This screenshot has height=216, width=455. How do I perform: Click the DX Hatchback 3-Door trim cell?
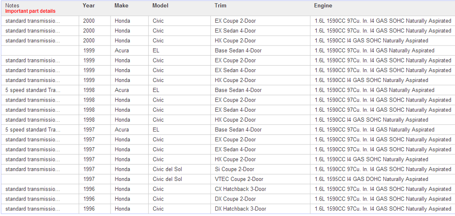click(240, 209)
